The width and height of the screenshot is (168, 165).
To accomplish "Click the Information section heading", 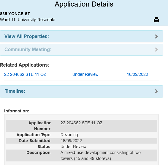I will pyautogui.click(x=17, y=111).
